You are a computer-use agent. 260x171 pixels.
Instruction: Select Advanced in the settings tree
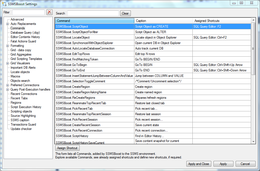tap(17, 19)
